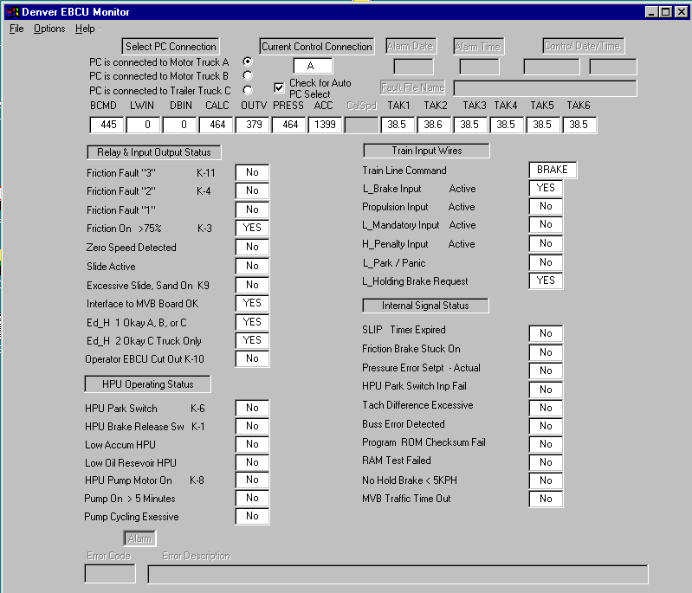
Task: Click the Internal Signal Status header
Action: [x=425, y=306]
